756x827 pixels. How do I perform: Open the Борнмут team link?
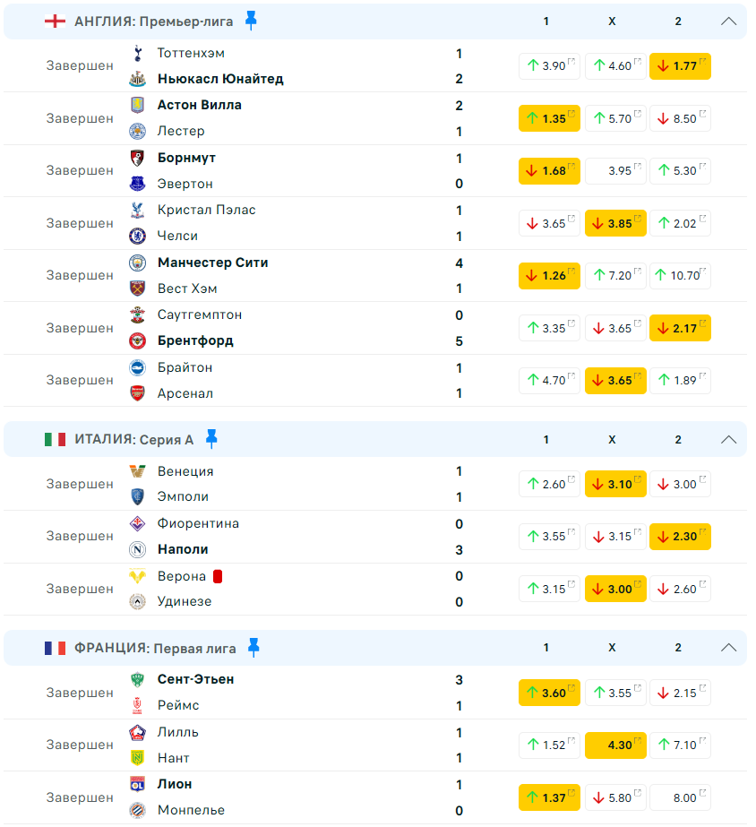[x=186, y=158]
